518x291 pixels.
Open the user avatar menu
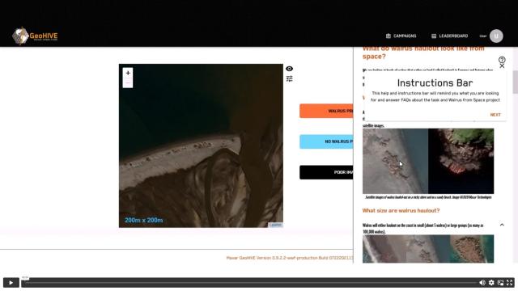pos(496,36)
